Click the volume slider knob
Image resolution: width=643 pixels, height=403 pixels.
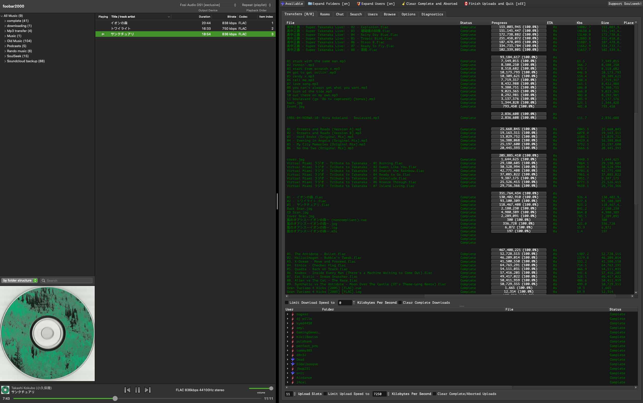(271, 388)
